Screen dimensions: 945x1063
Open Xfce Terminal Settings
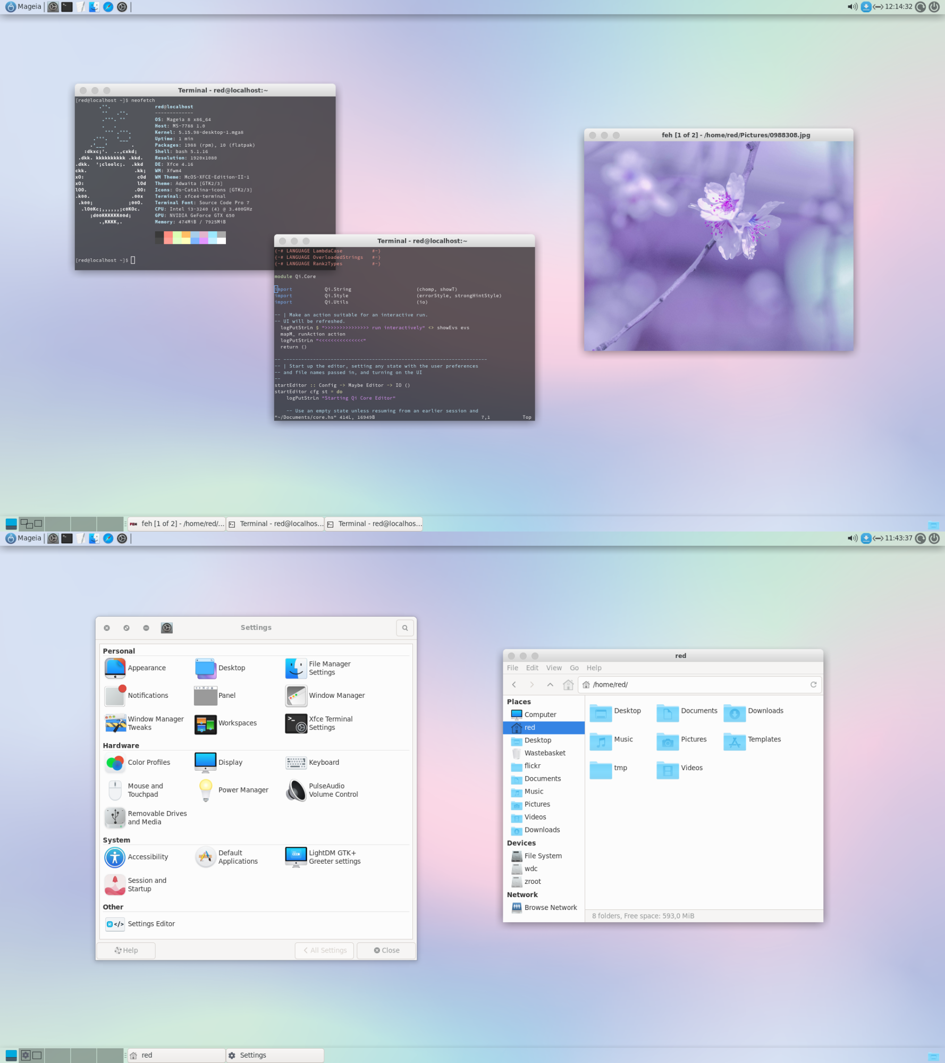(319, 723)
